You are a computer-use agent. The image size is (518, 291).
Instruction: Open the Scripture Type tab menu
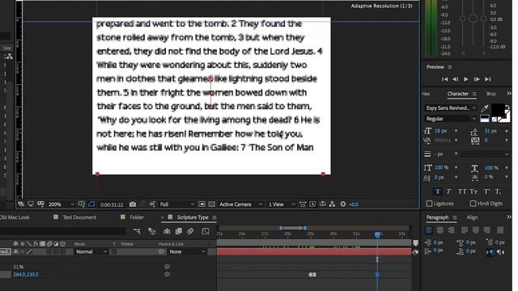[214, 217]
